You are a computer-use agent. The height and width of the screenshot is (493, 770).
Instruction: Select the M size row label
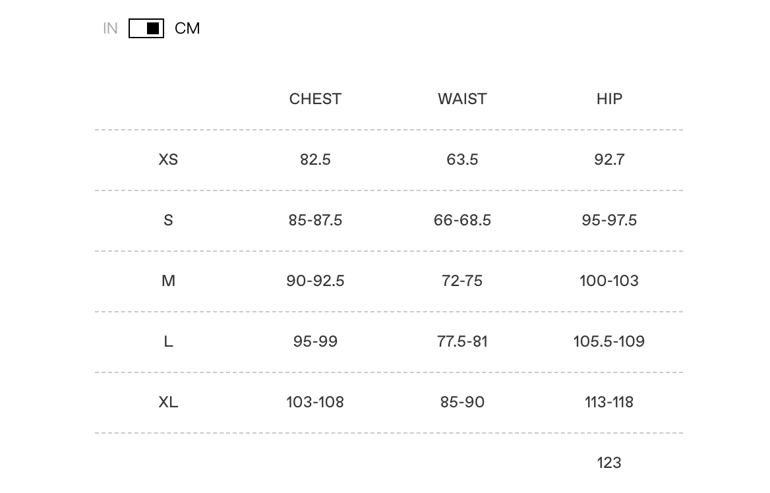click(168, 281)
